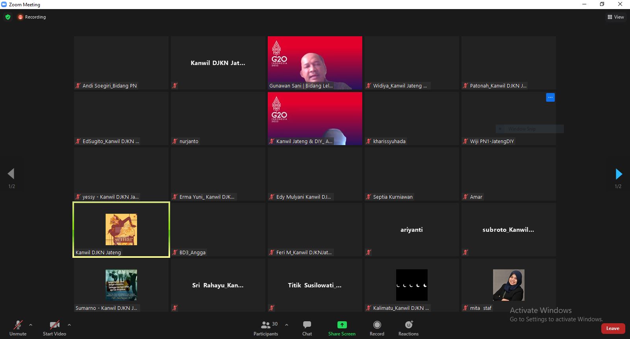This screenshot has width=630, height=339.
Task: Select the mita staf participant tile
Action: [508, 285]
